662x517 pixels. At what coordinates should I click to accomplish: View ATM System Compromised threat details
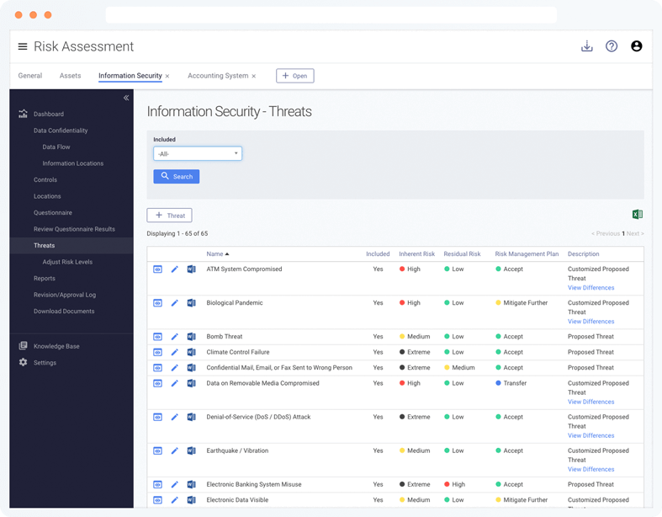click(x=157, y=269)
